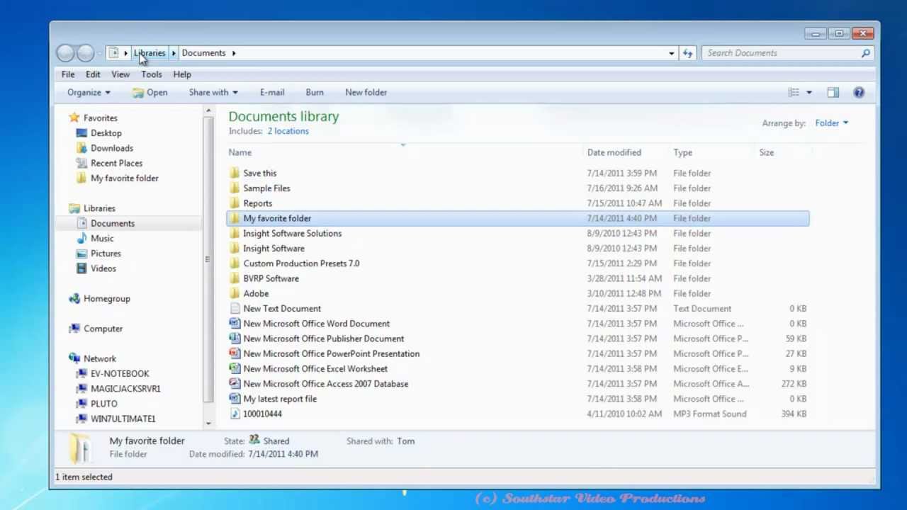Screen dimensions: 907x510
Task: Click the change view icon
Action: coord(794,92)
